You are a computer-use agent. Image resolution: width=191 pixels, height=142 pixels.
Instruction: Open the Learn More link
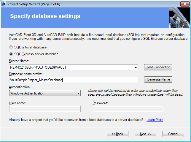155,120
